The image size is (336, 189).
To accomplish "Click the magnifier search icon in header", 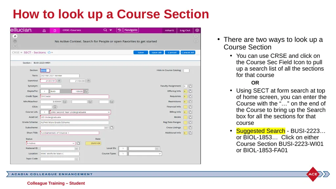I will point(105,30).
